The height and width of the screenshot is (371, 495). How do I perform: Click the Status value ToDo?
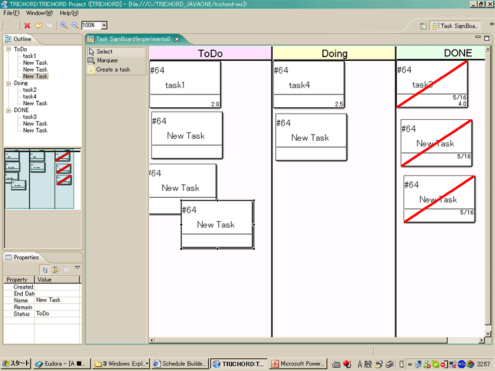tap(58, 314)
